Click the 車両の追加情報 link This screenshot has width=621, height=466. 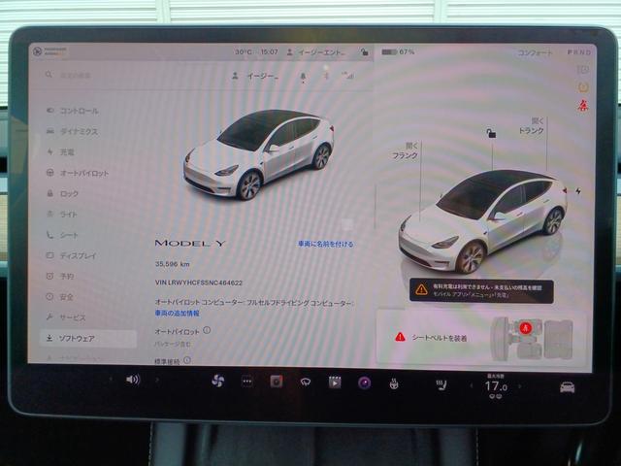[177, 314]
